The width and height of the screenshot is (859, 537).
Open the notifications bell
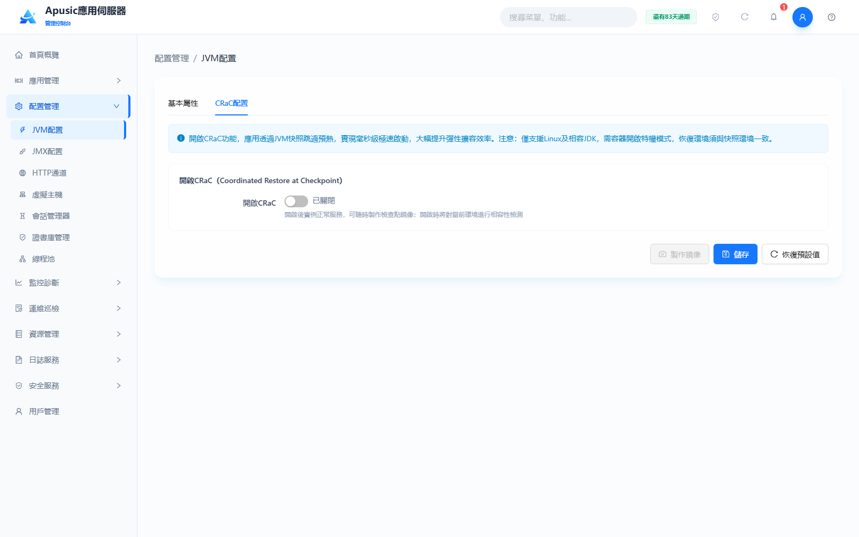pos(774,17)
